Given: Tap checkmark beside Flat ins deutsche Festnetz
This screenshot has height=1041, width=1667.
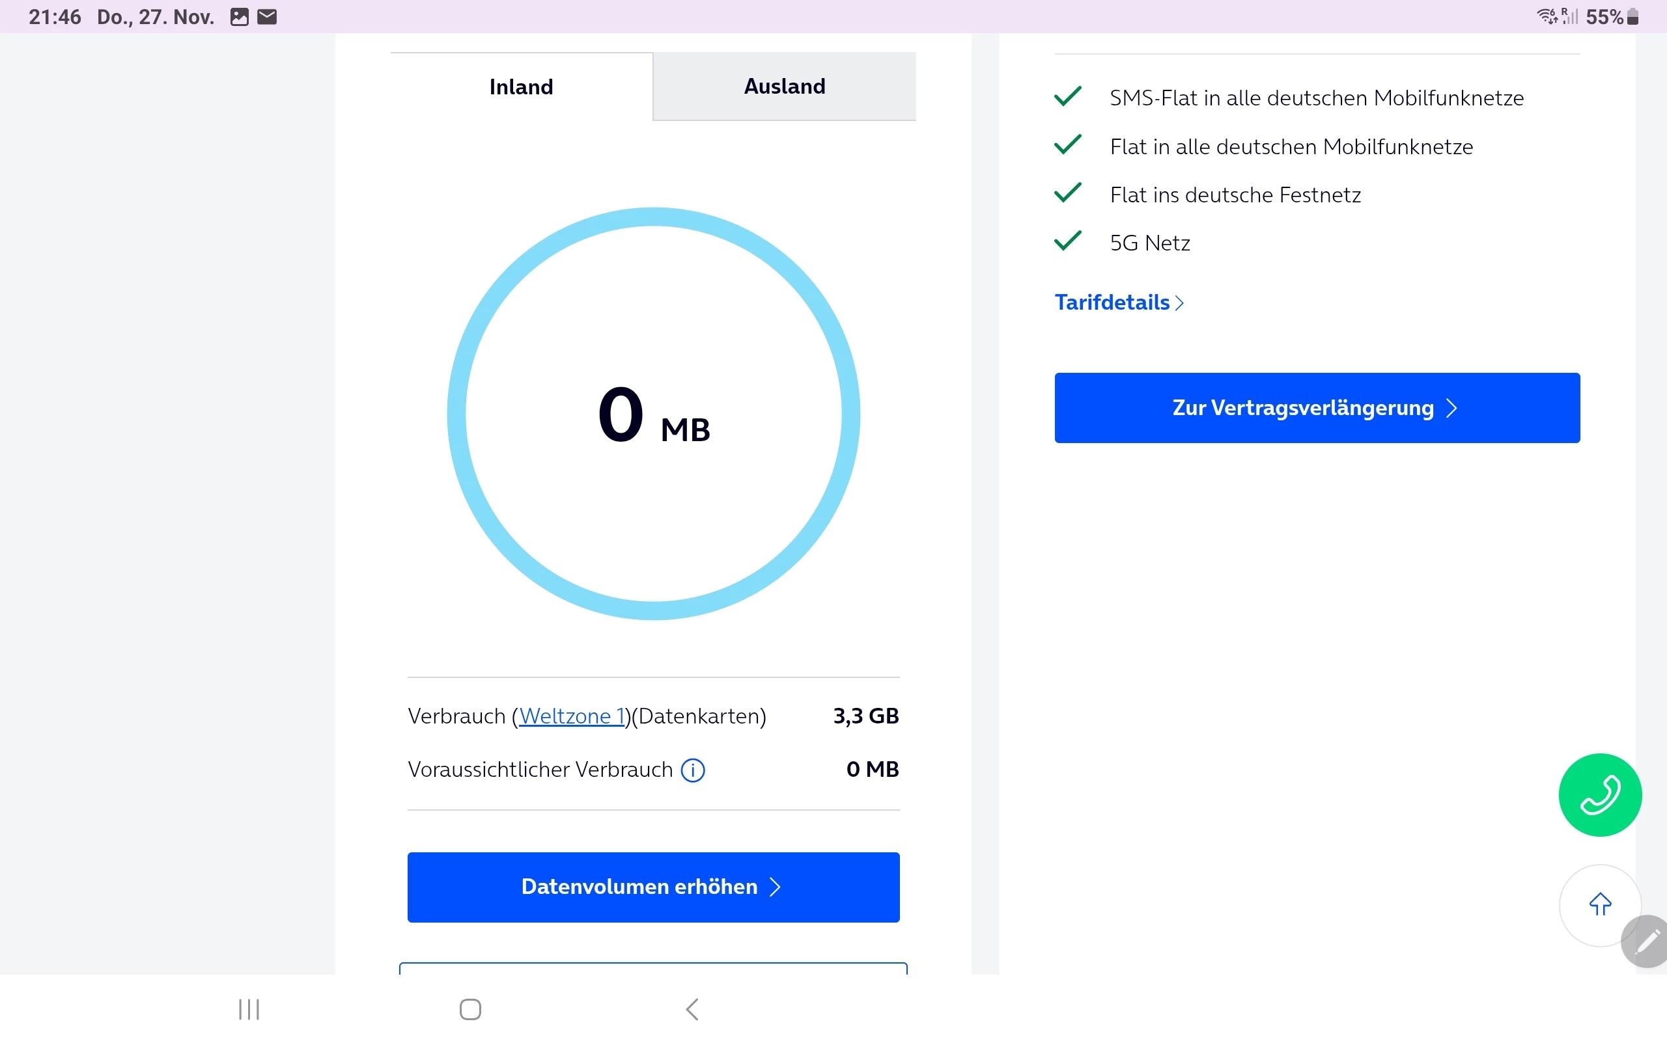Looking at the screenshot, I should coord(1068,193).
